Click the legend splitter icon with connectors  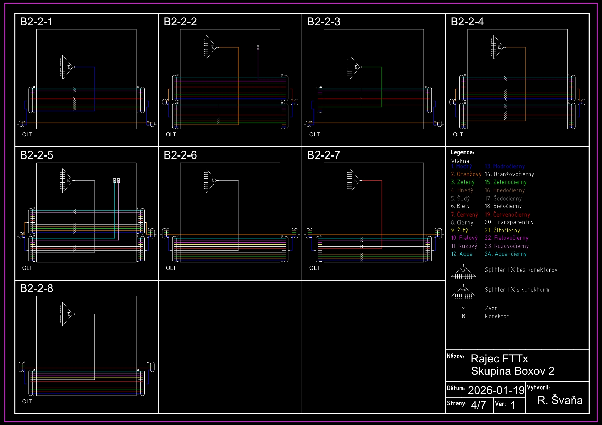tap(463, 292)
